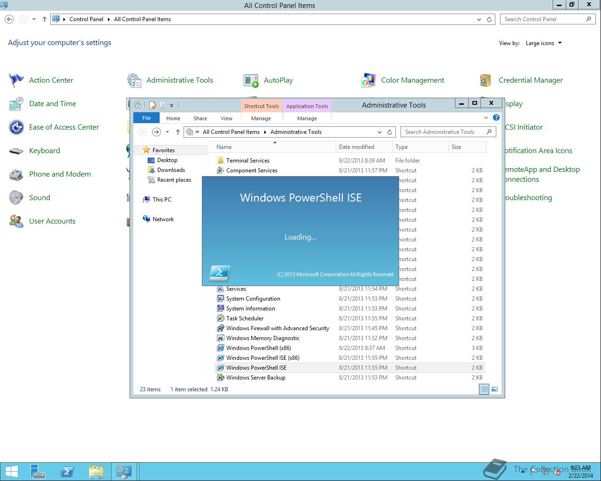Click the Services shortcut icon
601x481 pixels.
[x=220, y=289]
